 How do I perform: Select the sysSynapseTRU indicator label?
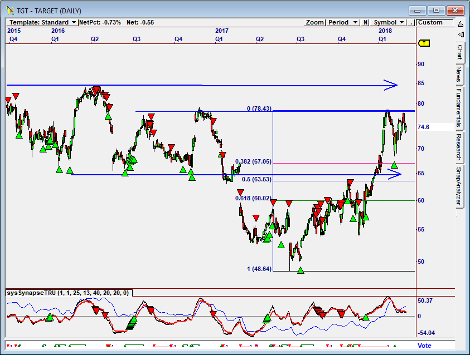pos(68,293)
